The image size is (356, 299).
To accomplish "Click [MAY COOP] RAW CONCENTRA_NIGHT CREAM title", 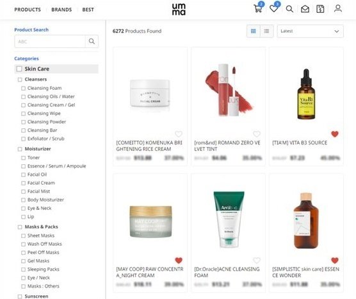I will [150, 272].
